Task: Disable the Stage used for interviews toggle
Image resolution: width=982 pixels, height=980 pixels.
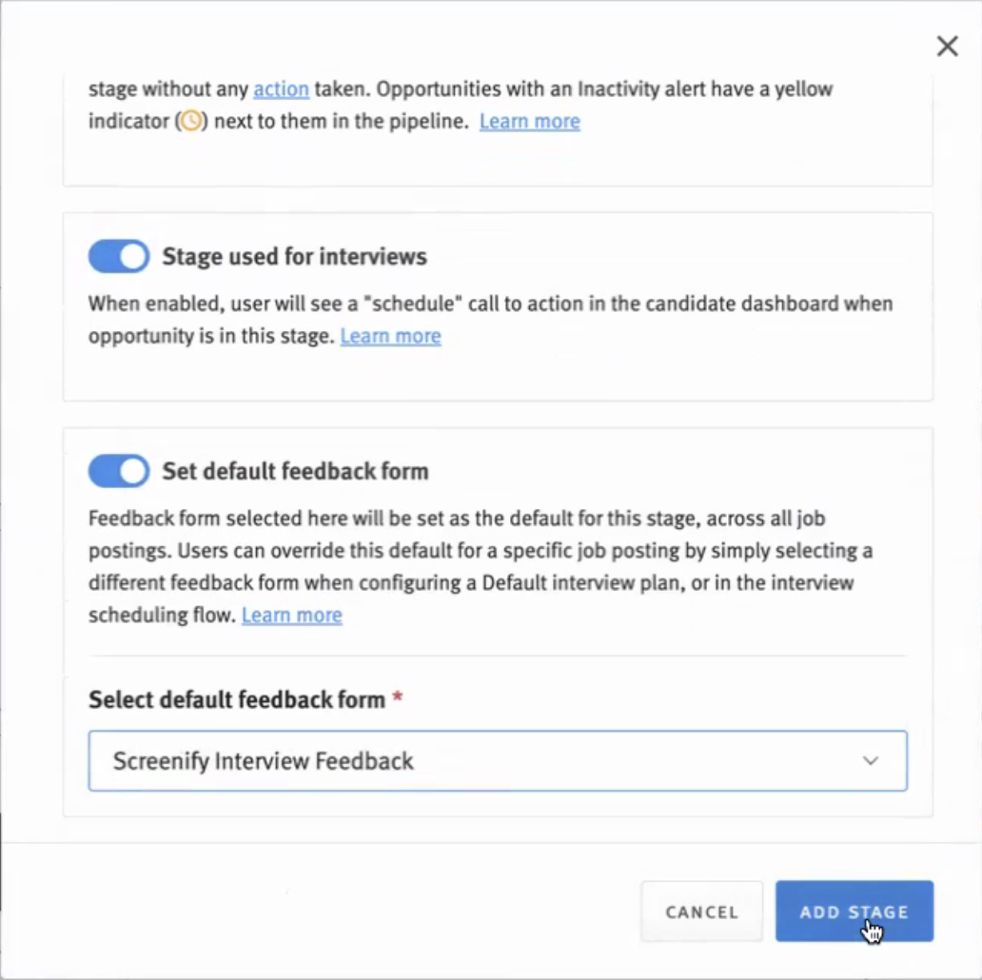Action: (119, 257)
